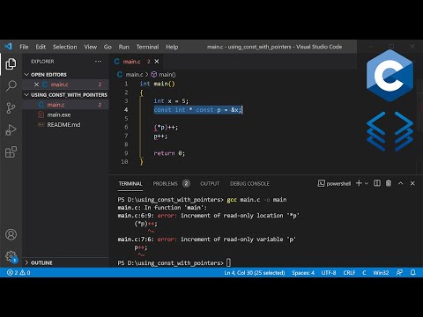Open main.c in the folder tree
The width and height of the screenshot is (423, 317).
click(65, 105)
